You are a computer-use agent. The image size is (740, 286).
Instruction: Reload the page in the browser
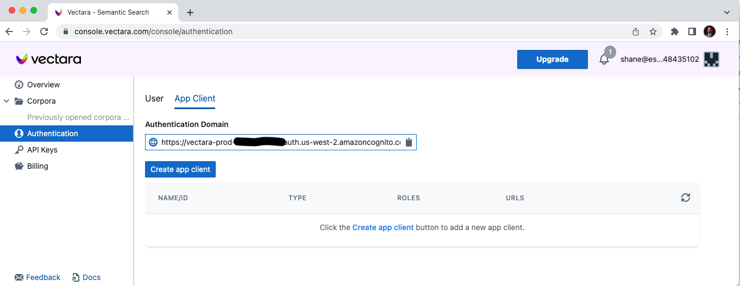pyautogui.click(x=44, y=31)
